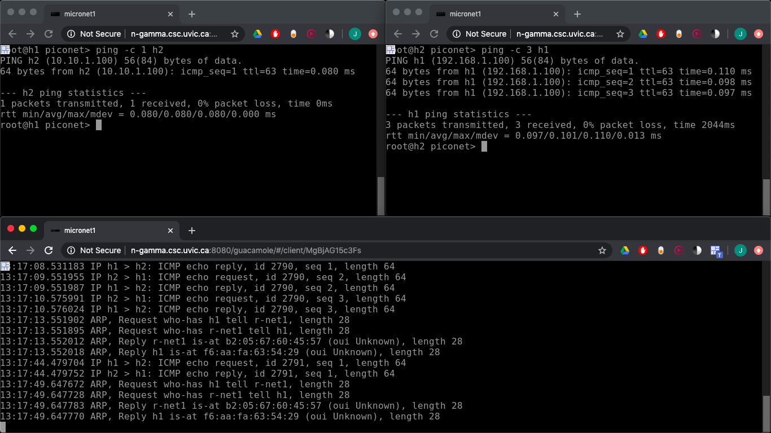This screenshot has height=433, width=771.
Task: Open AdBlock stop-hand extension in bottom window
Action: [x=643, y=250]
